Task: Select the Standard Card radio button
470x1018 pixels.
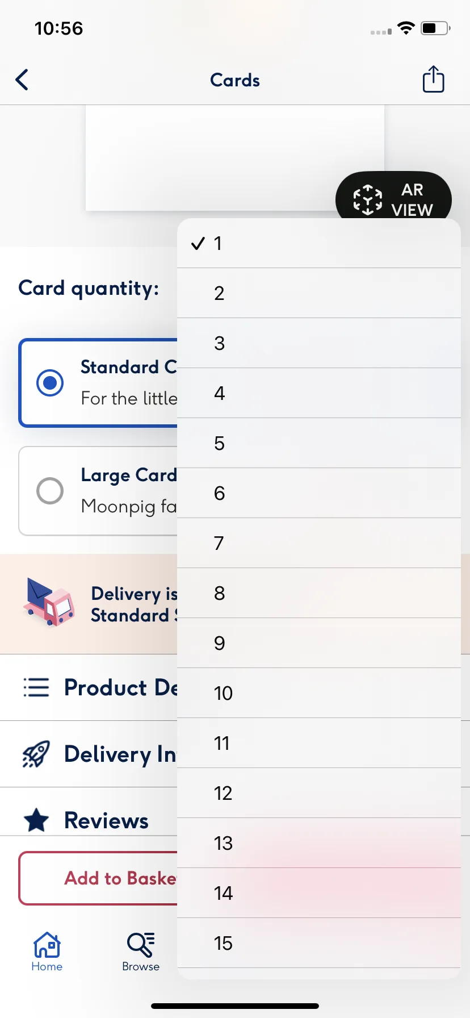Action: pyautogui.click(x=50, y=383)
